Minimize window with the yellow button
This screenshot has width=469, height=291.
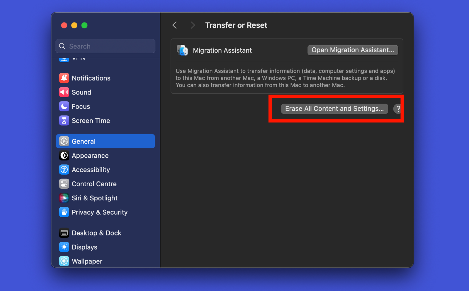click(x=74, y=25)
